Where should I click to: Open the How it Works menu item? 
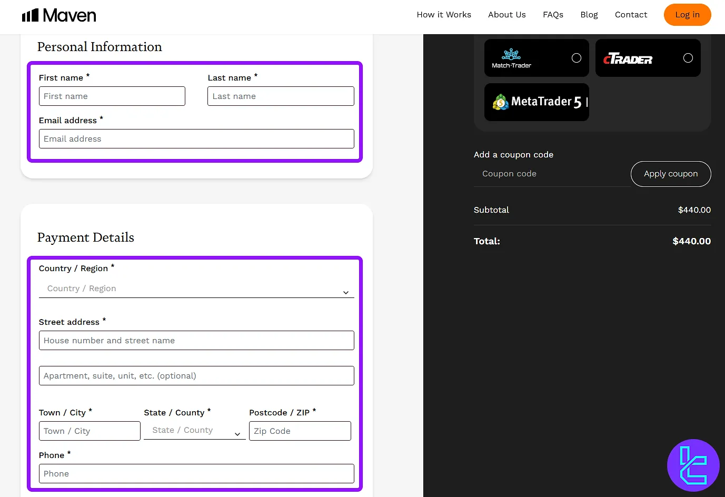pos(444,15)
